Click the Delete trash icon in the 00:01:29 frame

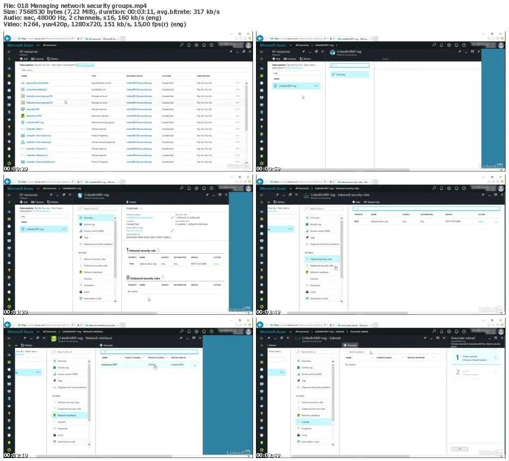tap(127, 202)
